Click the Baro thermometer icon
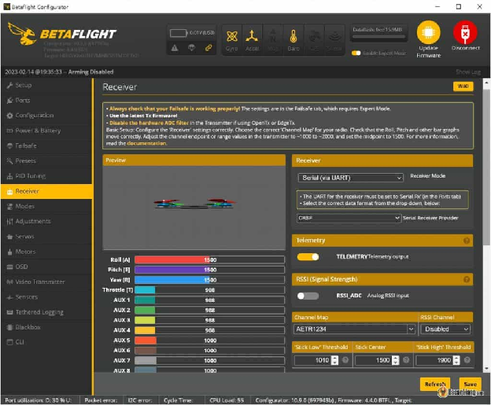The image size is (491, 405). [x=293, y=36]
